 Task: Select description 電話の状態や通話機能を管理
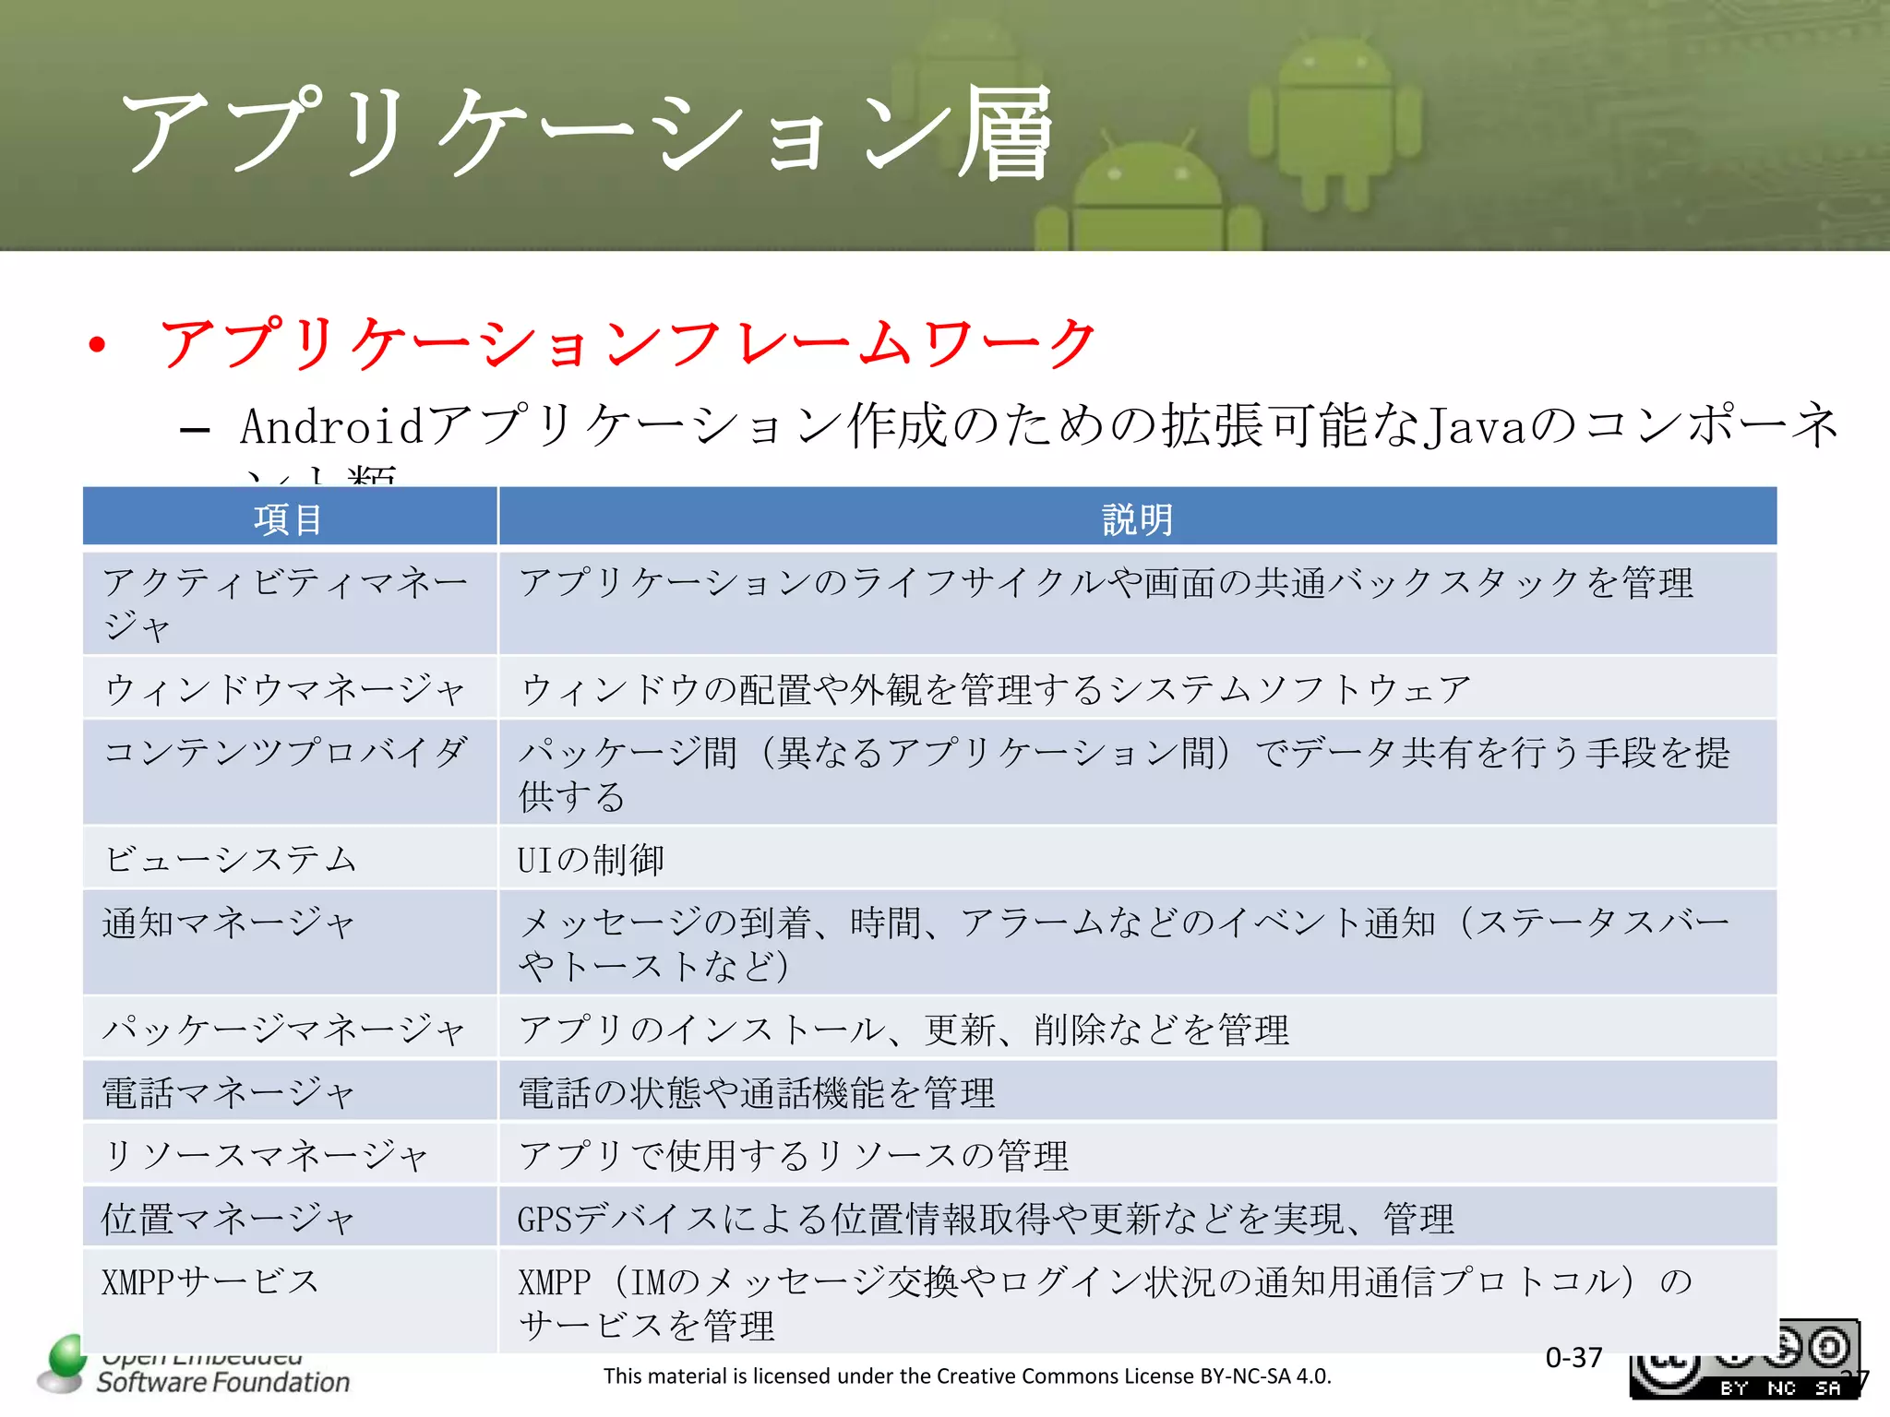point(1138,1091)
